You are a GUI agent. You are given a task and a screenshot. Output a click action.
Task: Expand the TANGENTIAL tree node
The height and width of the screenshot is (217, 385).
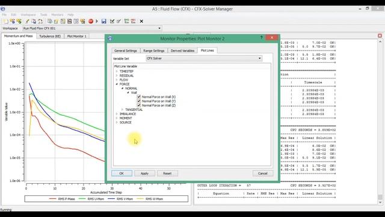(x=122, y=110)
